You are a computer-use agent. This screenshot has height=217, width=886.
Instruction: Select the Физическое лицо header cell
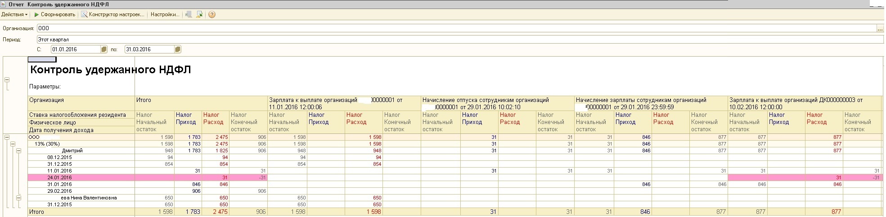(81, 122)
